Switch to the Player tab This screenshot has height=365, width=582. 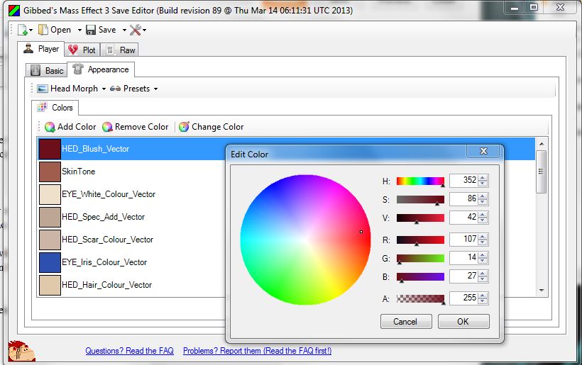coord(42,49)
